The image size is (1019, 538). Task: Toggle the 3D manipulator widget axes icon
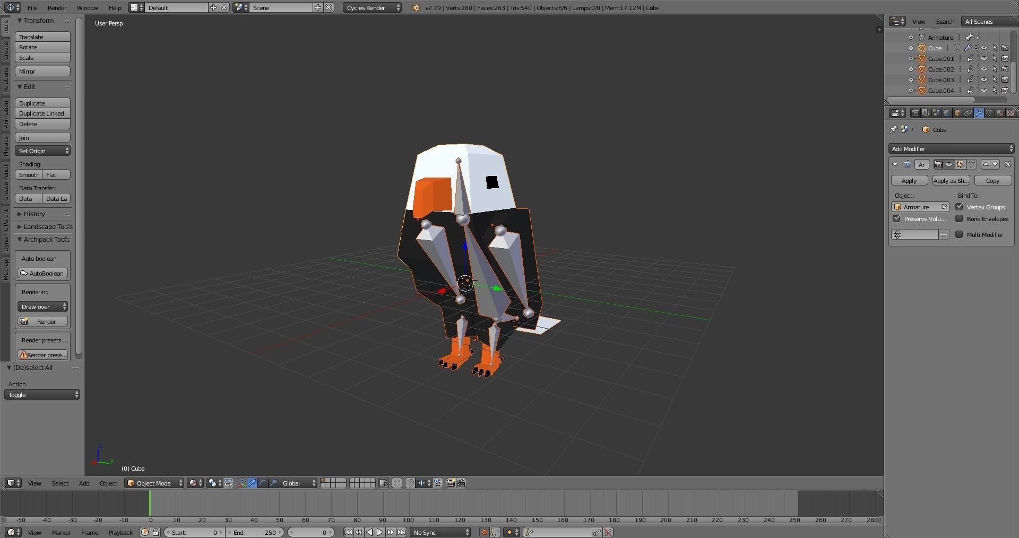tap(241, 483)
